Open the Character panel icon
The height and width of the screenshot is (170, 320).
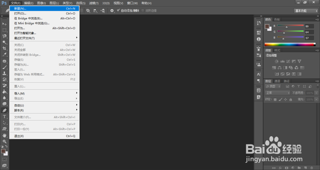tap(259, 74)
